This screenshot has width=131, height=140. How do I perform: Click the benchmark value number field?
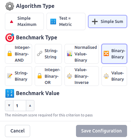[x=20, y=106]
